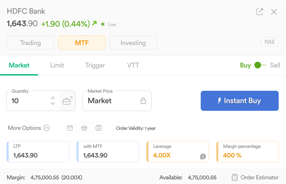The height and width of the screenshot is (184, 286).
Task: Click the disk save order icon
Action: [99, 128]
